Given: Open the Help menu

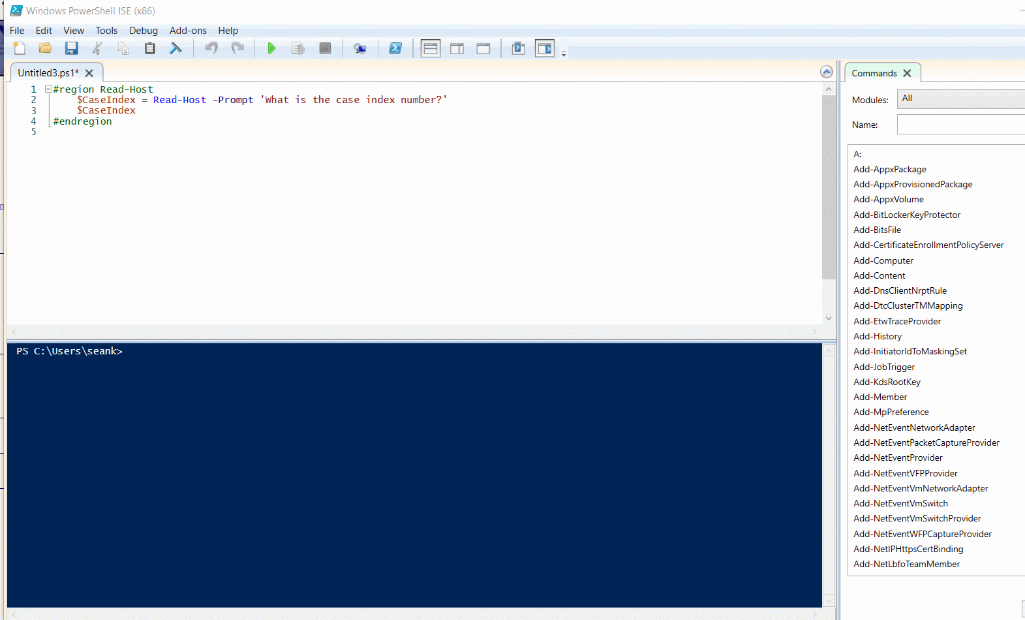Looking at the screenshot, I should [x=228, y=31].
